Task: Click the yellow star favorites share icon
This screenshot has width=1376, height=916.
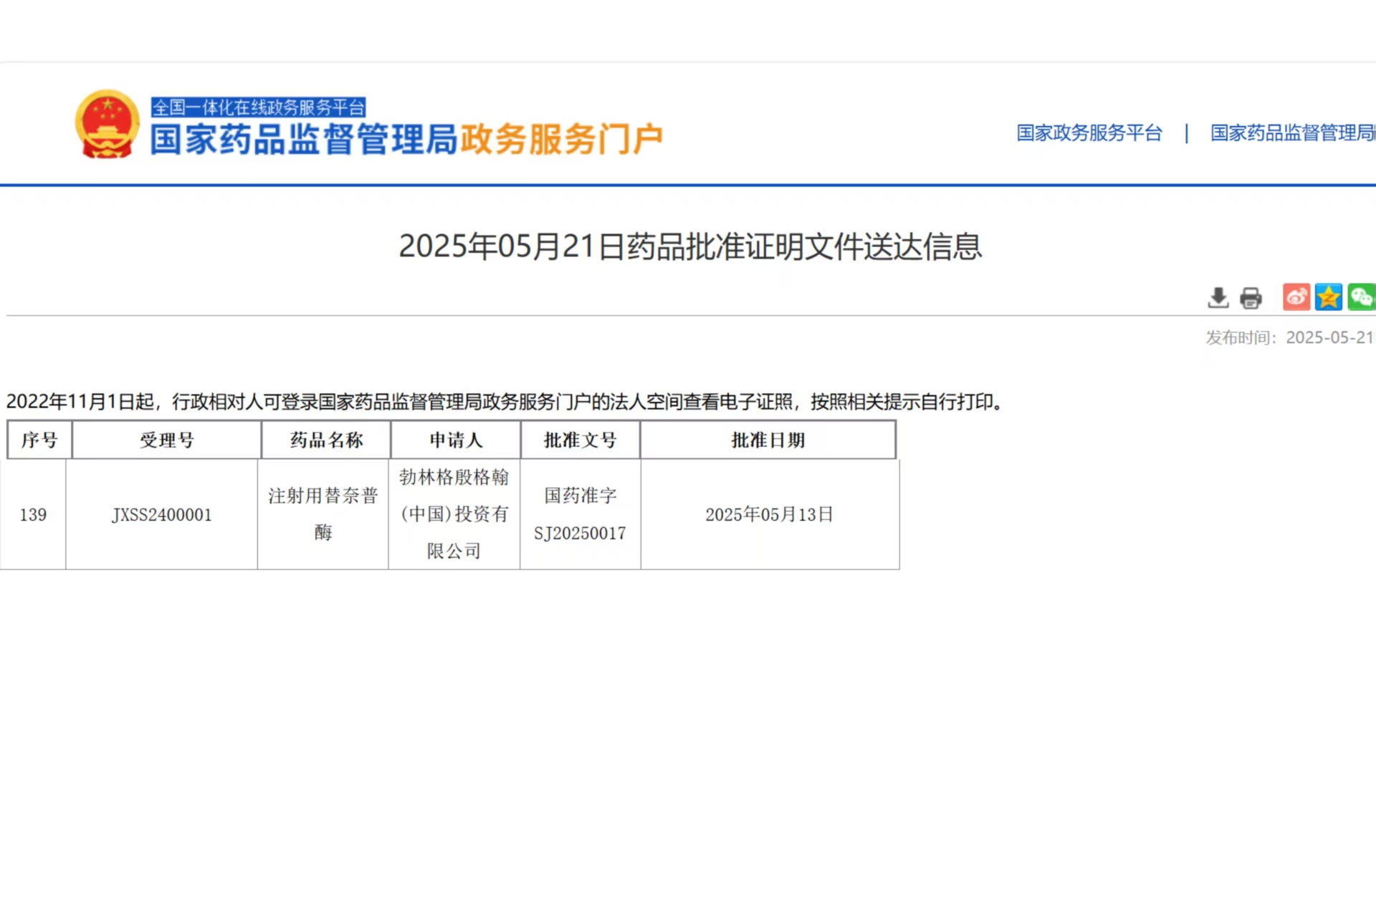Action: [1328, 297]
